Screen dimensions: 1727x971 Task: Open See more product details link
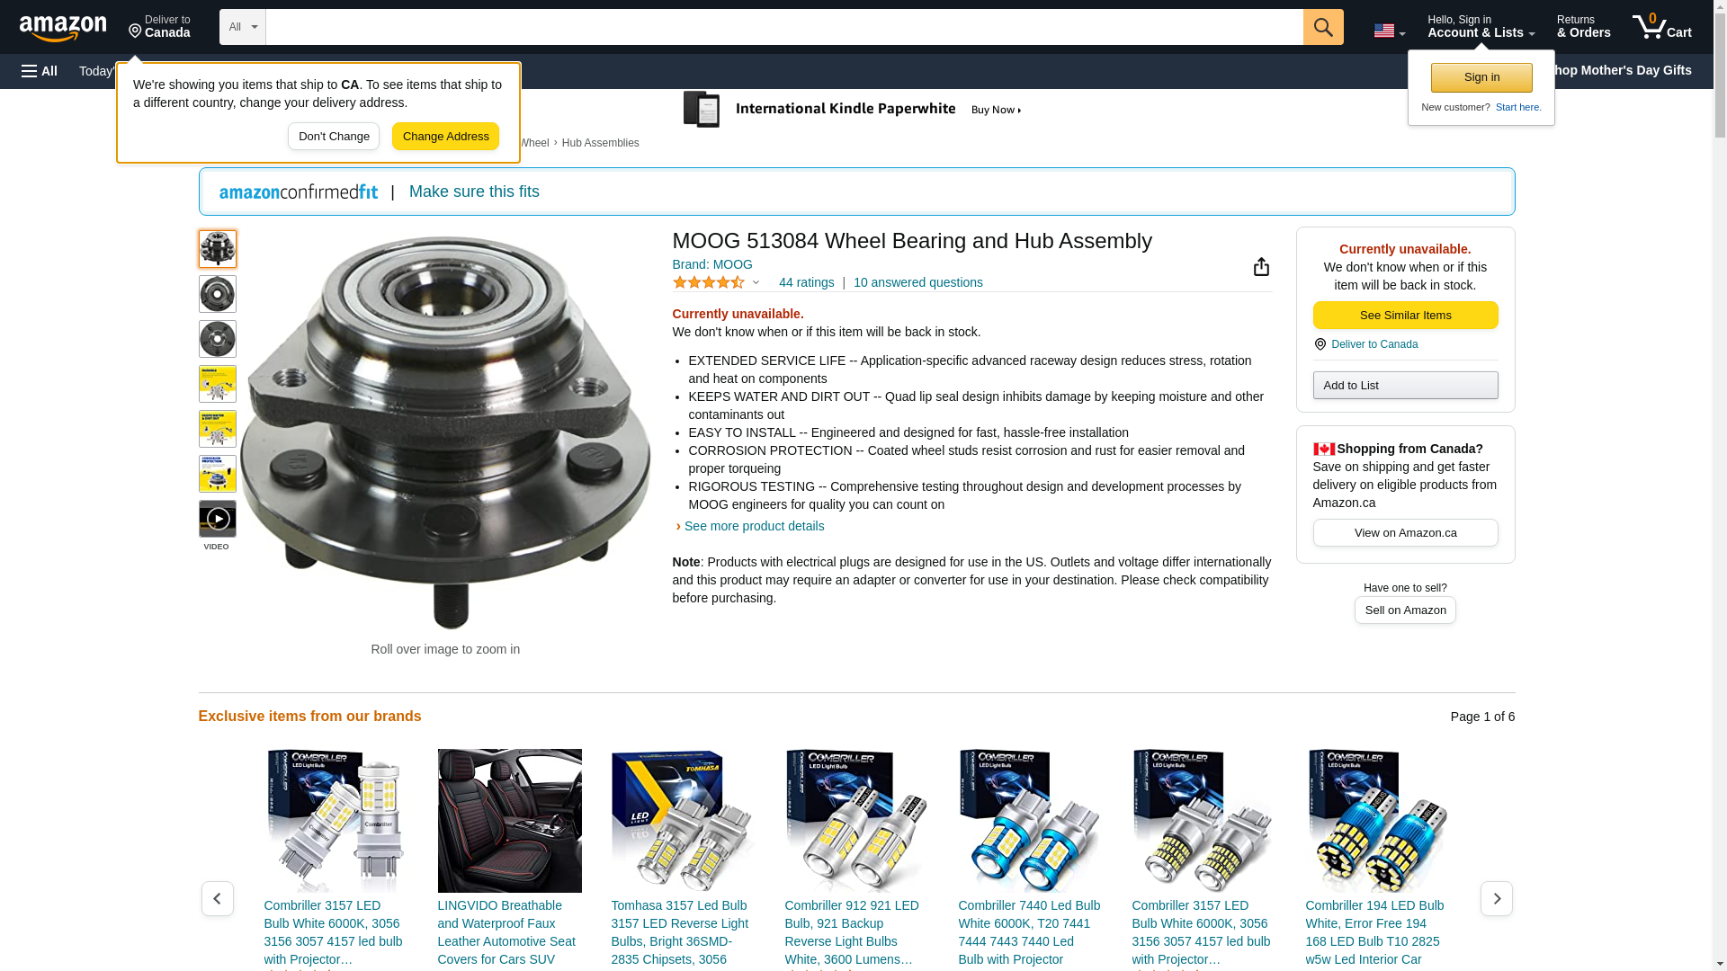(x=754, y=526)
